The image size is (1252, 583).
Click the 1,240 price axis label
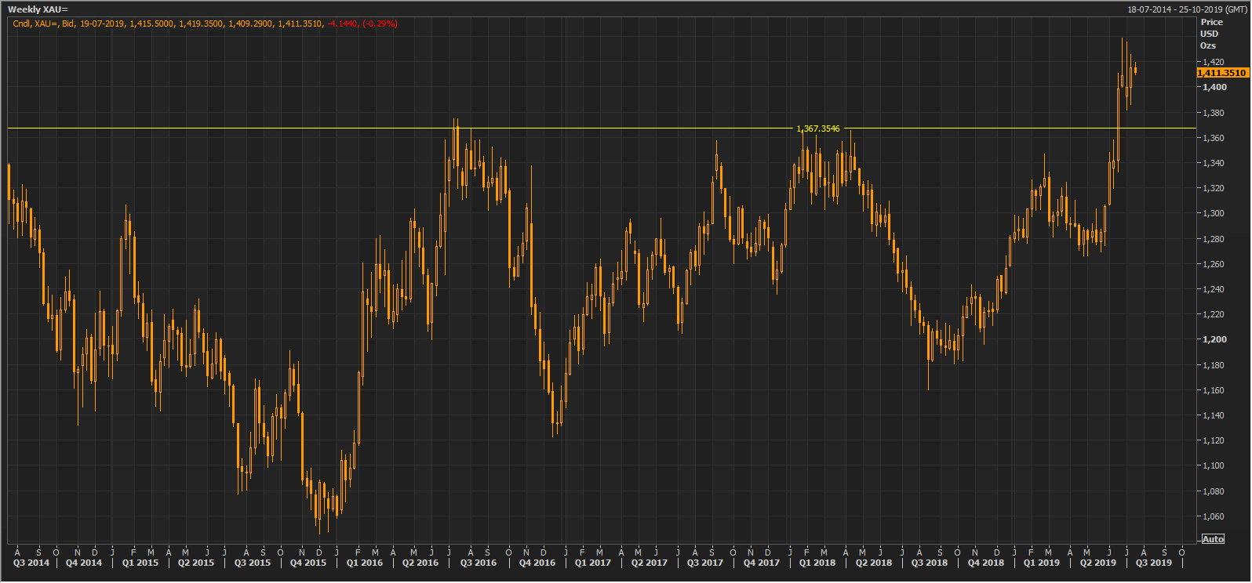tap(1214, 289)
